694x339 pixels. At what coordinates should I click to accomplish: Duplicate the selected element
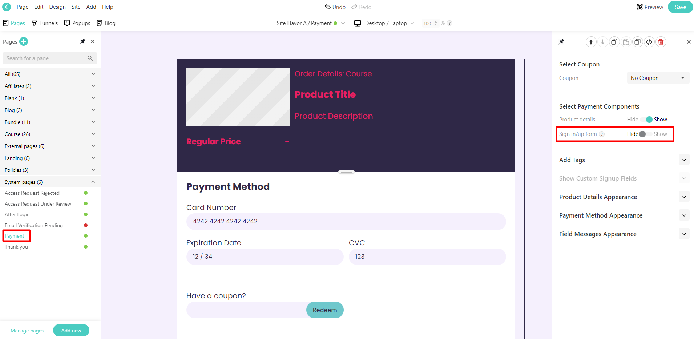pos(637,42)
